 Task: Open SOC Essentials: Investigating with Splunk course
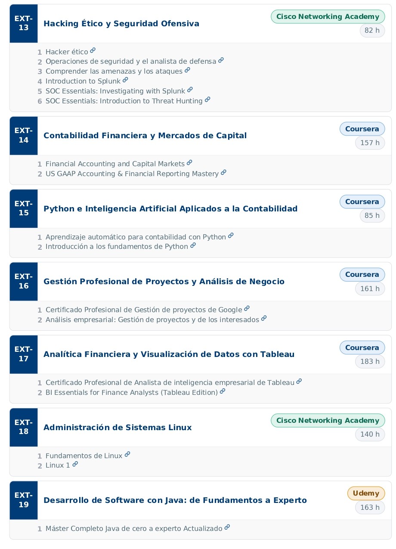tap(115, 91)
